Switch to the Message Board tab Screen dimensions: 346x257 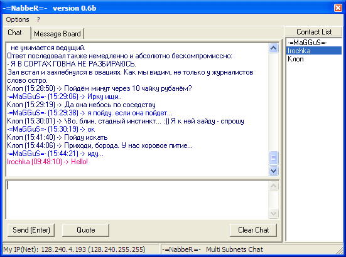pyautogui.click(x=57, y=34)
